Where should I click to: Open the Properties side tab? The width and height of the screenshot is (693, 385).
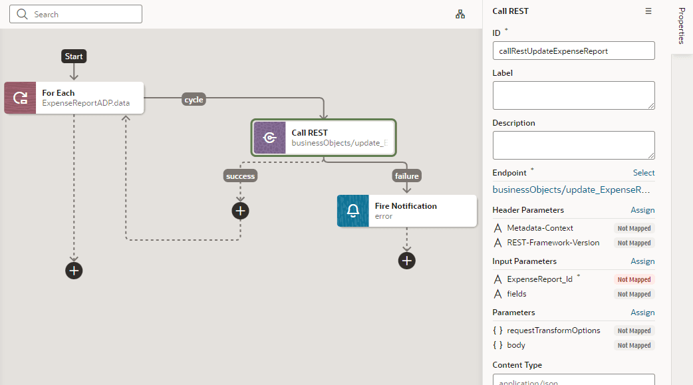point(682,26)
